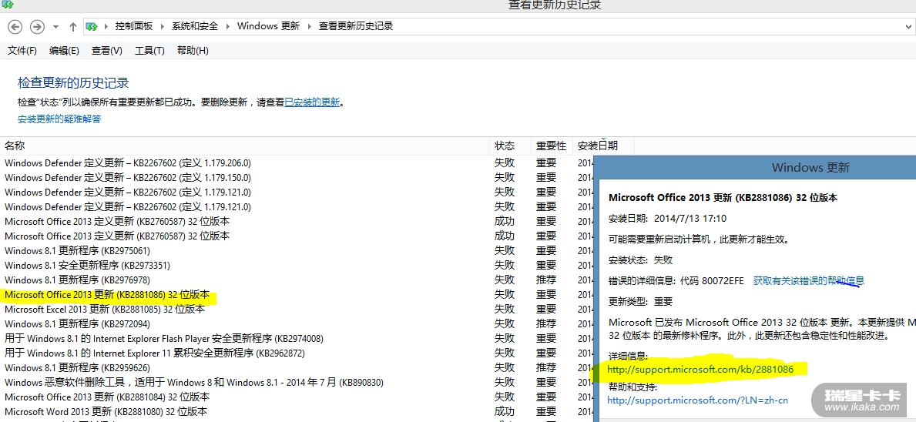The width and height of the screenshot is (916, 422).
Task: Open the 工具(T) menu
Action: tap(149, 51)
